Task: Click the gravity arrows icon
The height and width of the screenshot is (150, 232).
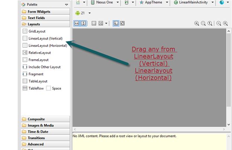Action: [101, 23]
